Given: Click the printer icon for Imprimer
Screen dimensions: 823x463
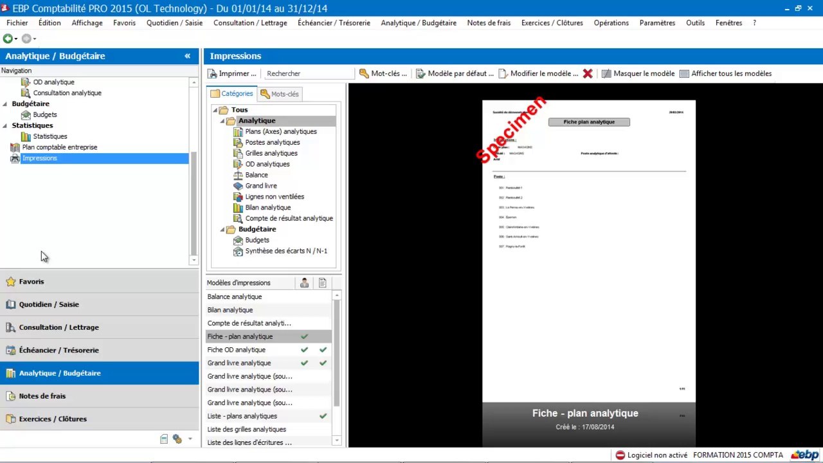Looking at the screenshot, I should click(212, 73).
